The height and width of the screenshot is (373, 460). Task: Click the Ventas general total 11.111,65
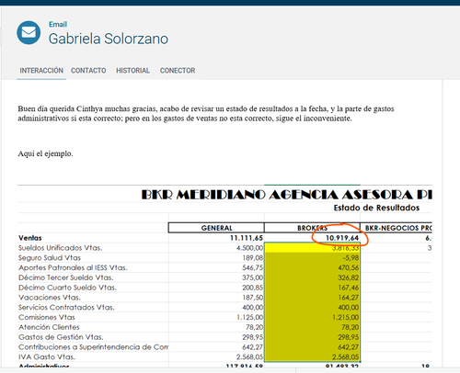(247, 238)
